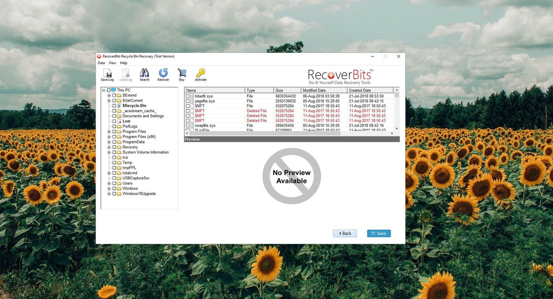This screenshot has height=299, width=553.
Task: Check the This PC root checkbox
Action: point(109,90)
